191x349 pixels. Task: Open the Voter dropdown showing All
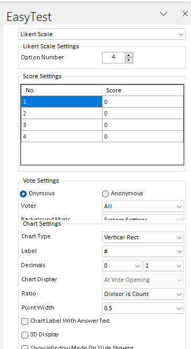(x=143, y=206)
